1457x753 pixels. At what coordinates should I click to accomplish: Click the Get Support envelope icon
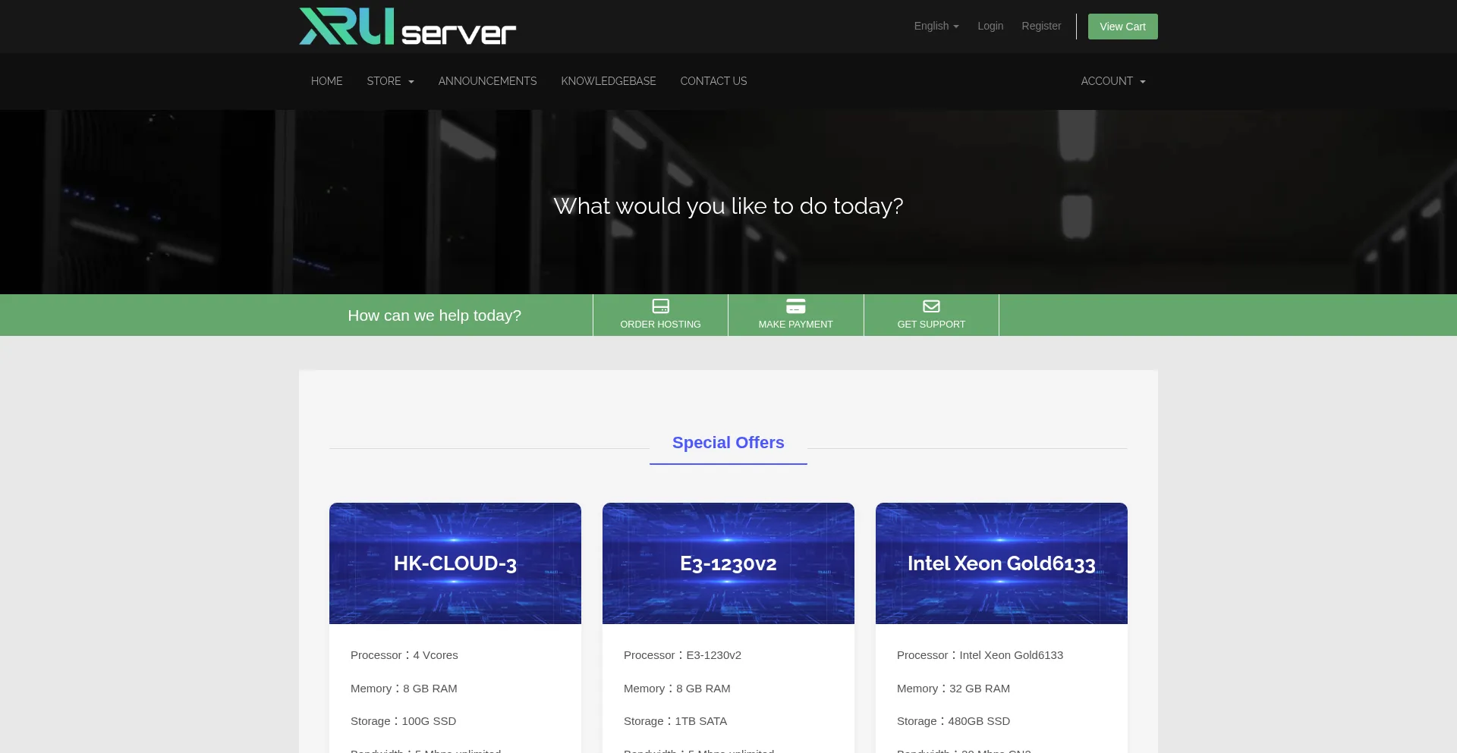[x=931, y=306]
